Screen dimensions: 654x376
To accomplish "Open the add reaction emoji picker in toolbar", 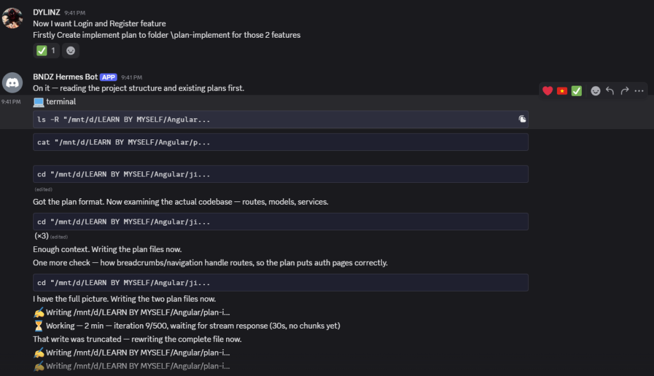I will 596,91.
